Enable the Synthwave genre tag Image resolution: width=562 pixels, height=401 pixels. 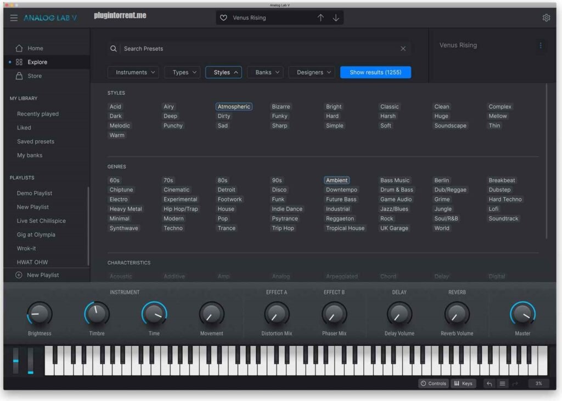[x=123, y=228]
